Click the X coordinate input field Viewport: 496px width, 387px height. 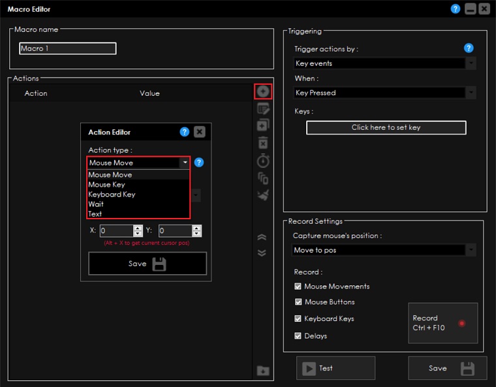tap(116, 230)
